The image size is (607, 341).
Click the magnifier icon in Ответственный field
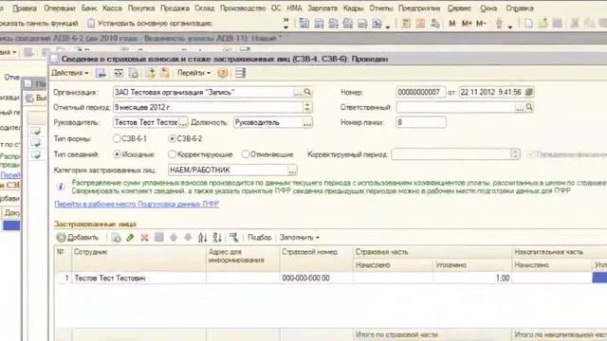tap(529, 107)
